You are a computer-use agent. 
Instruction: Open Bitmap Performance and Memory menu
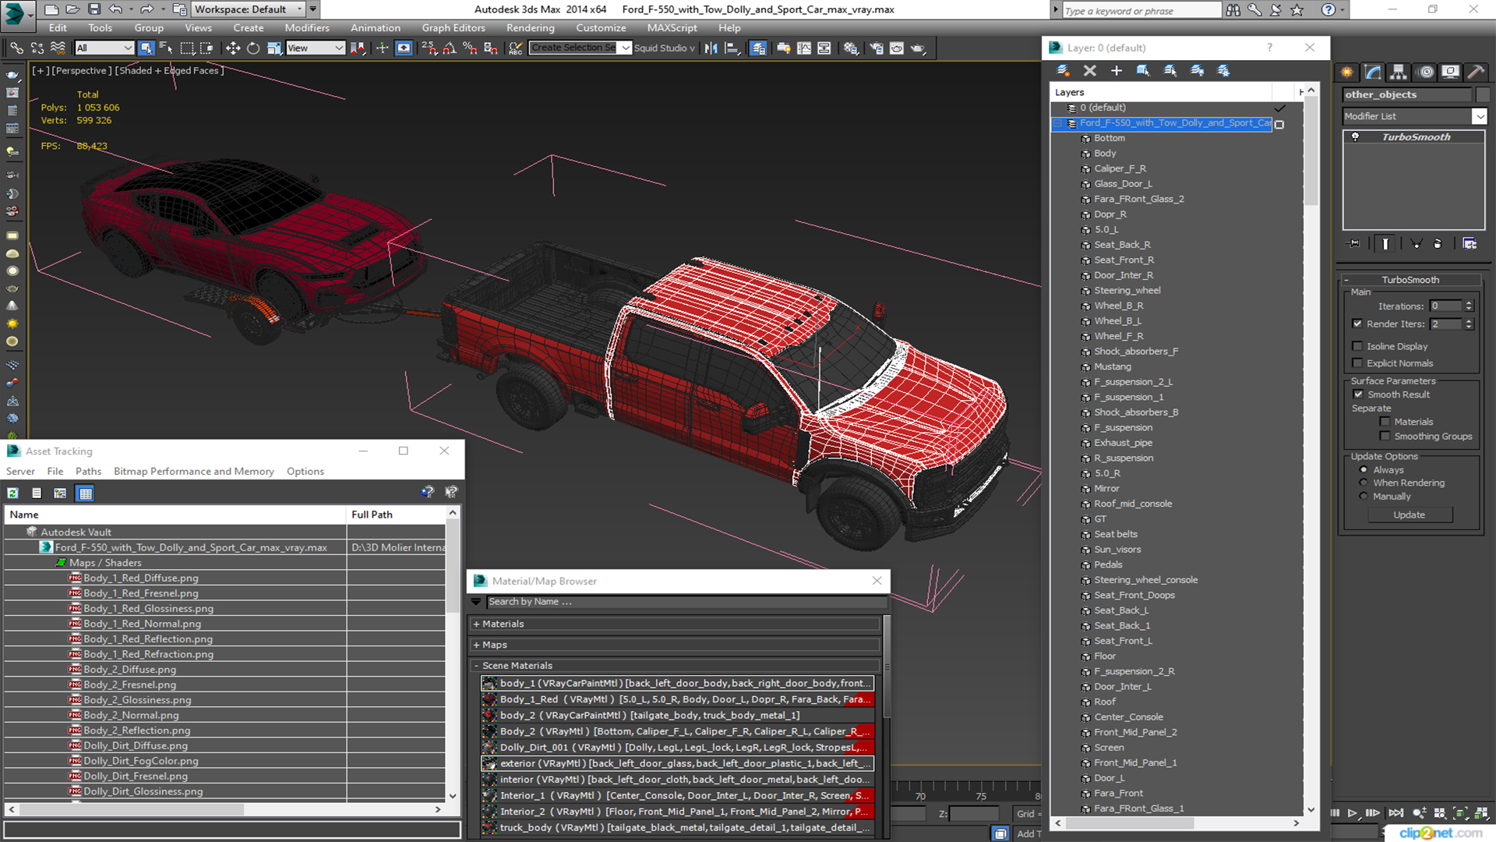(x=194, y=472)
